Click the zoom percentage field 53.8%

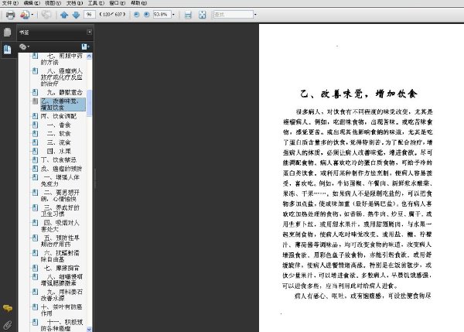point(162,14)
